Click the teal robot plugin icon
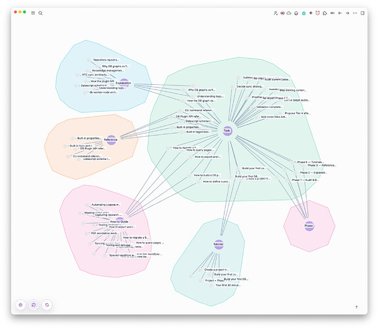The height and width of the screenshot is (329, 378). coord(304,13)
